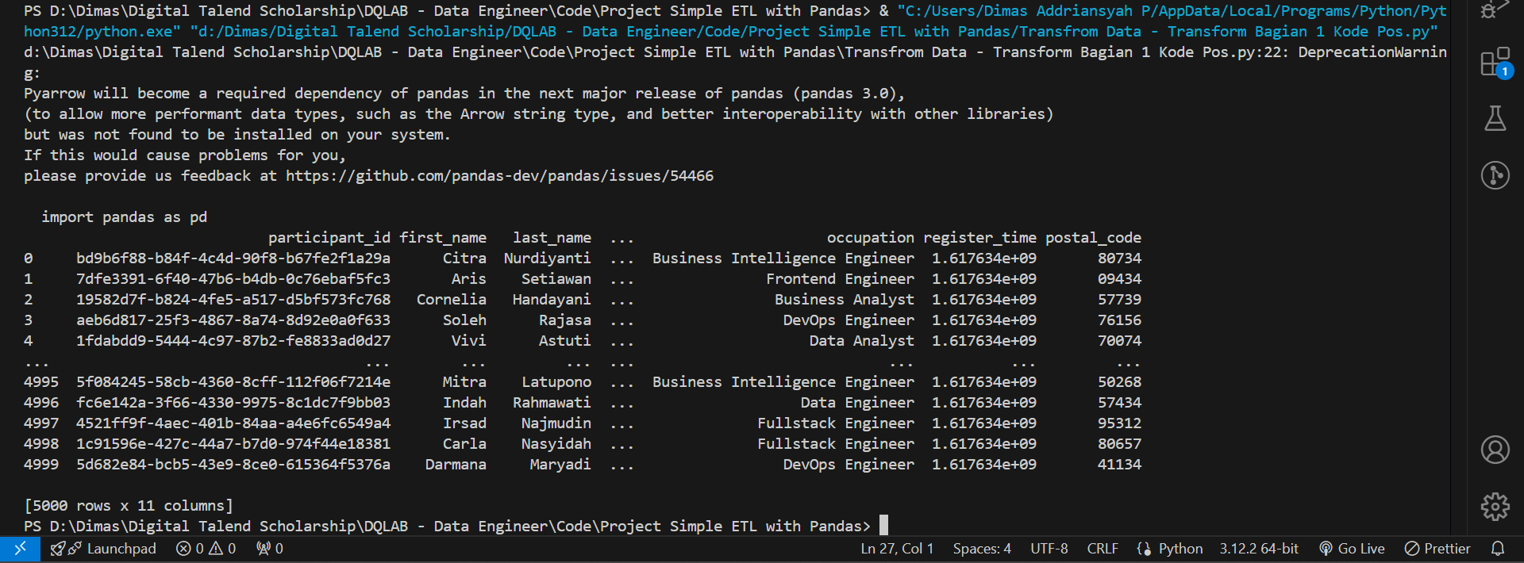
Task: Select the 3.12.2 64-bit Python interpreter
Action: [x=1259, y=549]
